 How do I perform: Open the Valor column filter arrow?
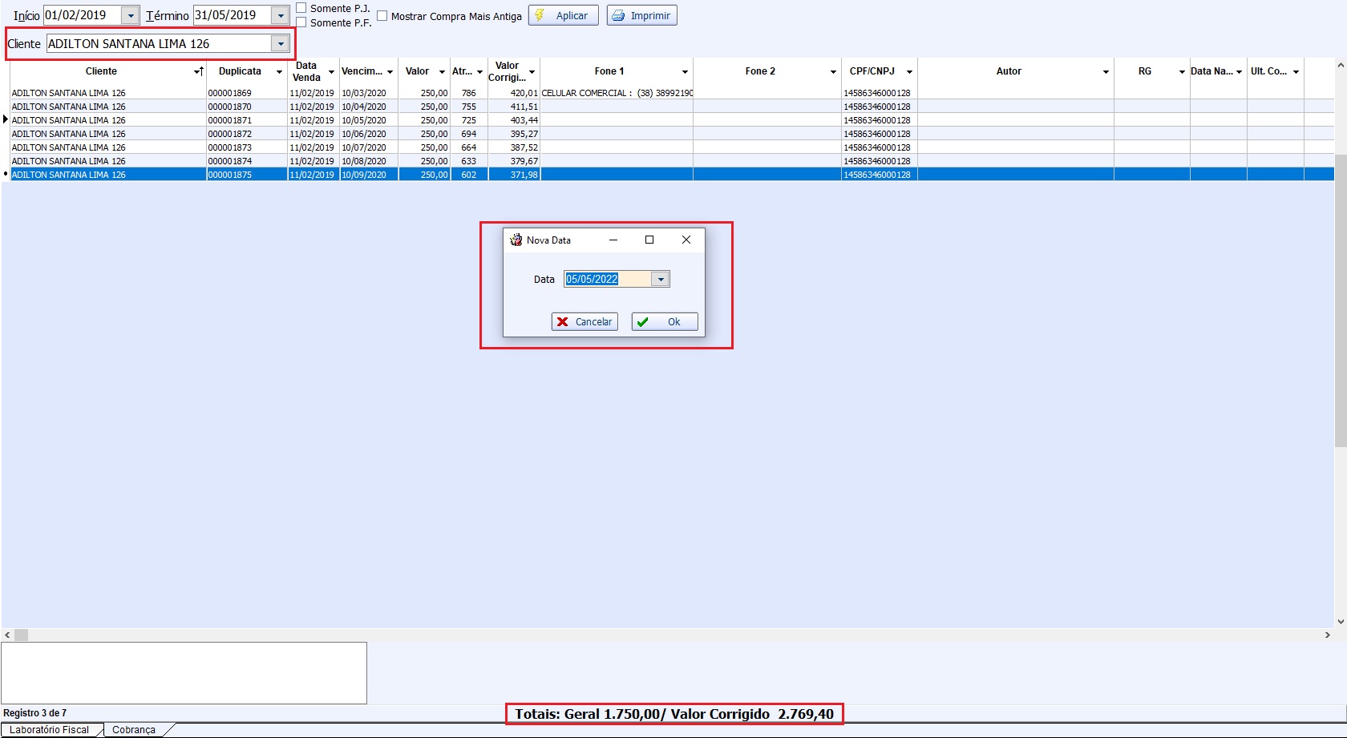(442, 72)
